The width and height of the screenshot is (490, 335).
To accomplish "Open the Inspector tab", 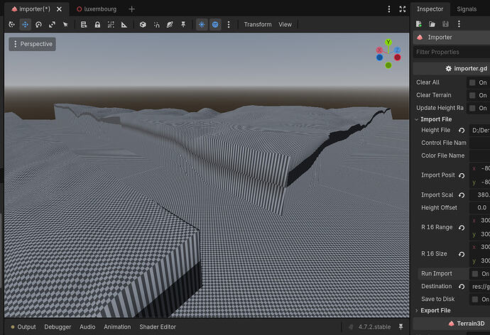I will [430, 9].
